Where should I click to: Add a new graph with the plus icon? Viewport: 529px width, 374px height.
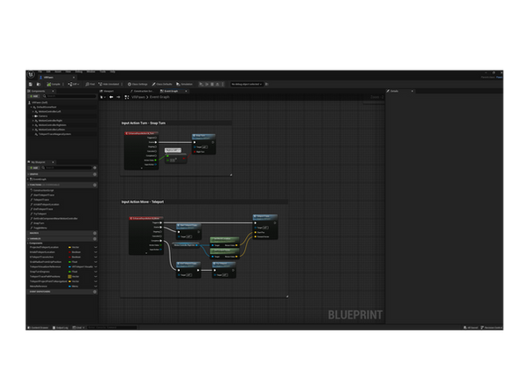tap(95, 175)
